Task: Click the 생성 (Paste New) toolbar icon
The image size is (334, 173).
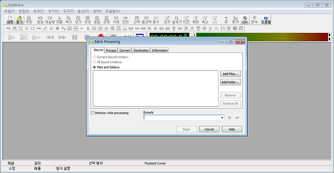Action: 87,20
